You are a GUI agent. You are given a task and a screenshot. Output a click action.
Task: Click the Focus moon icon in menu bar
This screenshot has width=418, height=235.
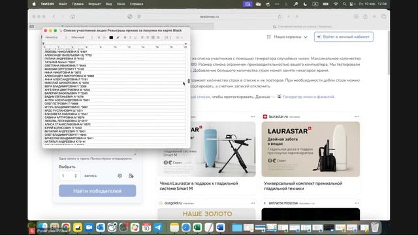pos(305,4)
